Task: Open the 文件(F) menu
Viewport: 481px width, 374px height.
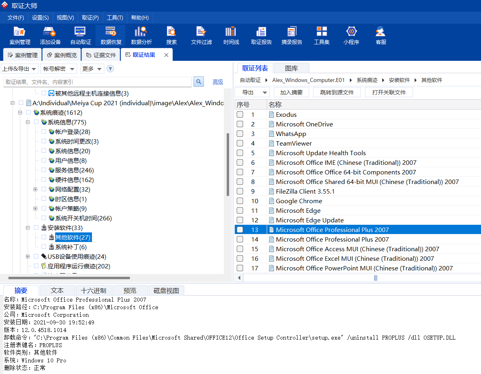Action: pos(16,18)
